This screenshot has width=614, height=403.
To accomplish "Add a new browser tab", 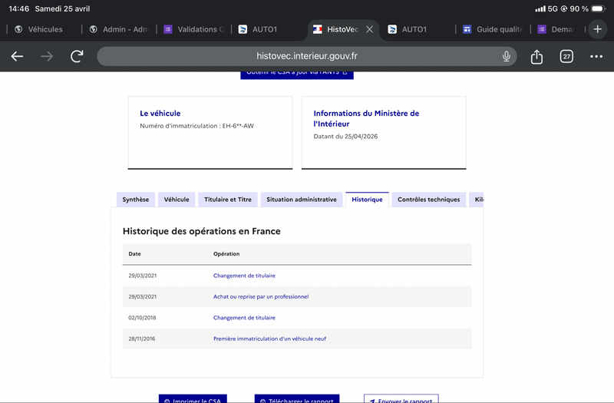I will point(598,29).
